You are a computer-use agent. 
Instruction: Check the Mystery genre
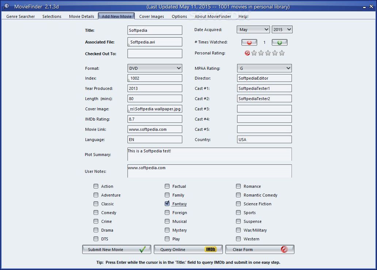(x=167, y=230)
